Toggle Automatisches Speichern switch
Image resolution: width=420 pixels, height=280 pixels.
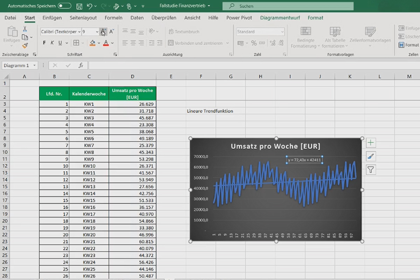(x=64, y=6)
